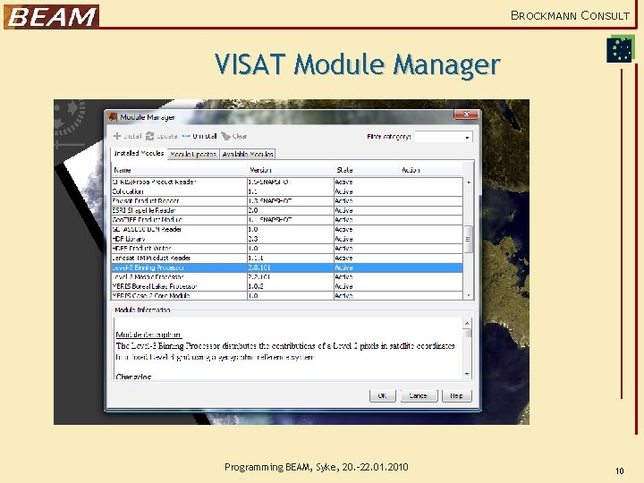The width and height of the screenshot is (644, 483).
Task: Sort by the State column header
Action: (x=366, y=170)
